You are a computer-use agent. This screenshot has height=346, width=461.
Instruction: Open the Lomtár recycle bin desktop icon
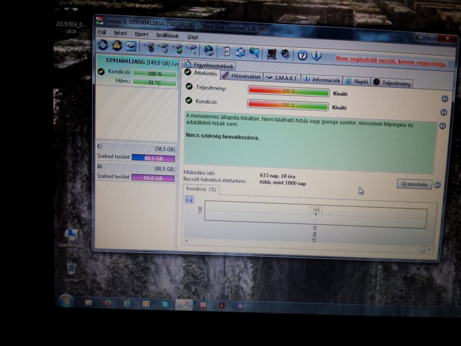tap(71, 272)
